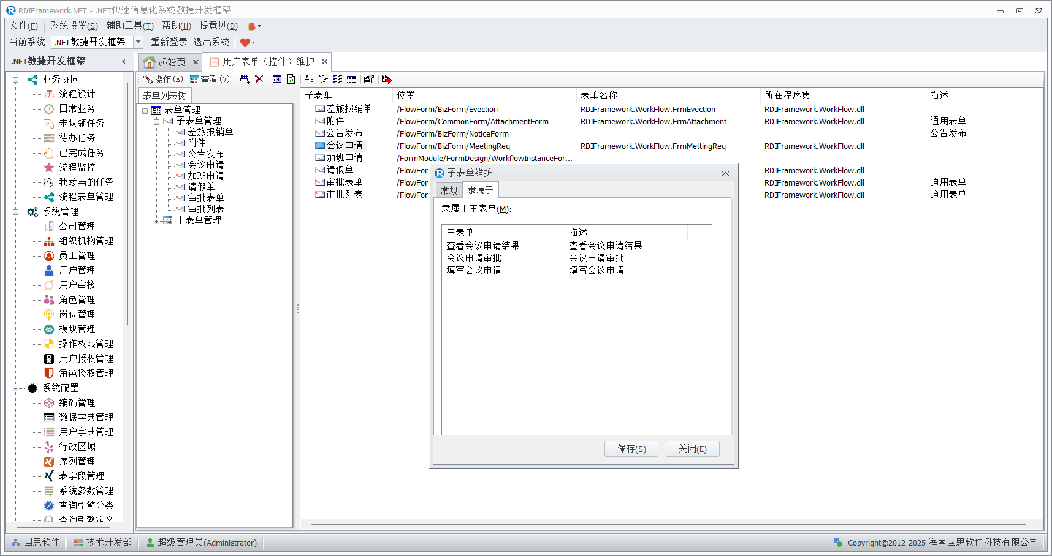Click the 关闭(E) button
This screenshot has width=1052, height=556.
coord(692,449)
